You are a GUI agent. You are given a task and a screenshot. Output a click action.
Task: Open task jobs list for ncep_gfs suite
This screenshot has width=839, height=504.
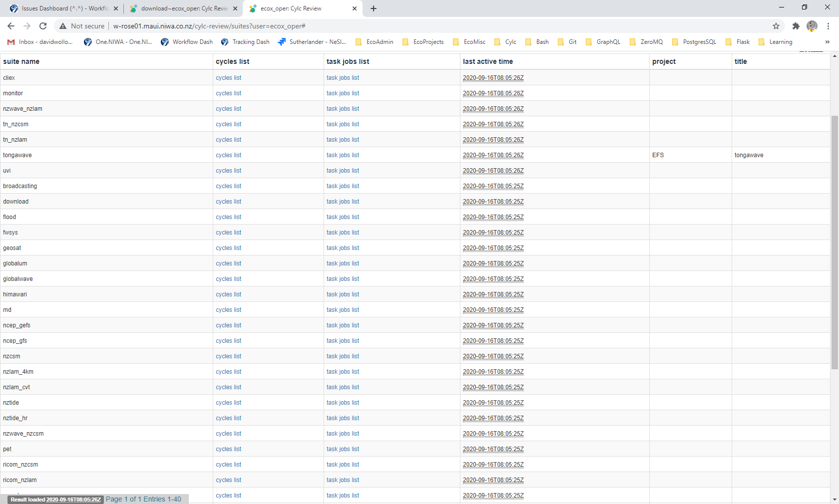coord(343,341)
